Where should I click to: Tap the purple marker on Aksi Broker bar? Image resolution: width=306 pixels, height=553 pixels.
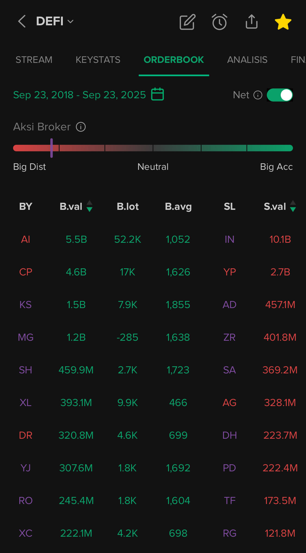(x=51, y=148)
